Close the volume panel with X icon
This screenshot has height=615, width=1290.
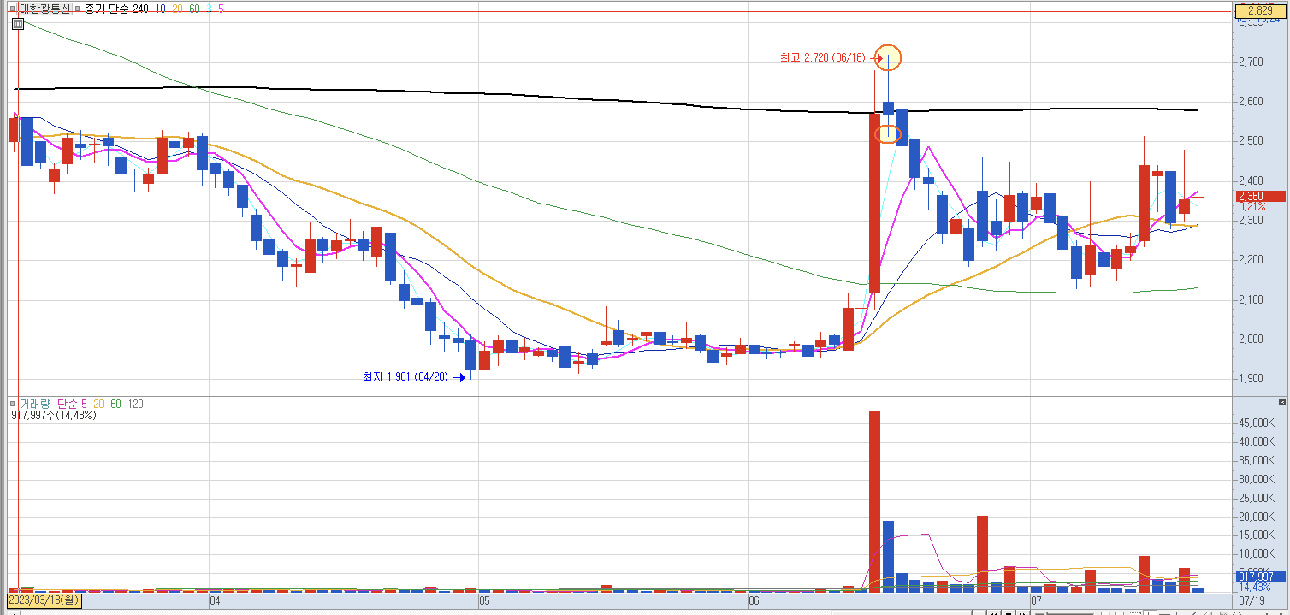[1282, 402]
